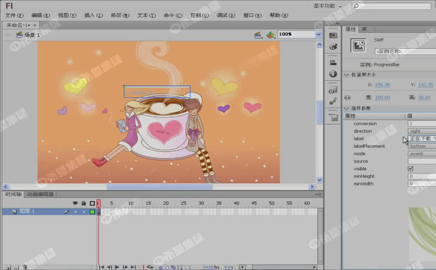Click layer 图层 1 green outline color swatch
This screenshot has width=436, height=270.
coord(92,212)
